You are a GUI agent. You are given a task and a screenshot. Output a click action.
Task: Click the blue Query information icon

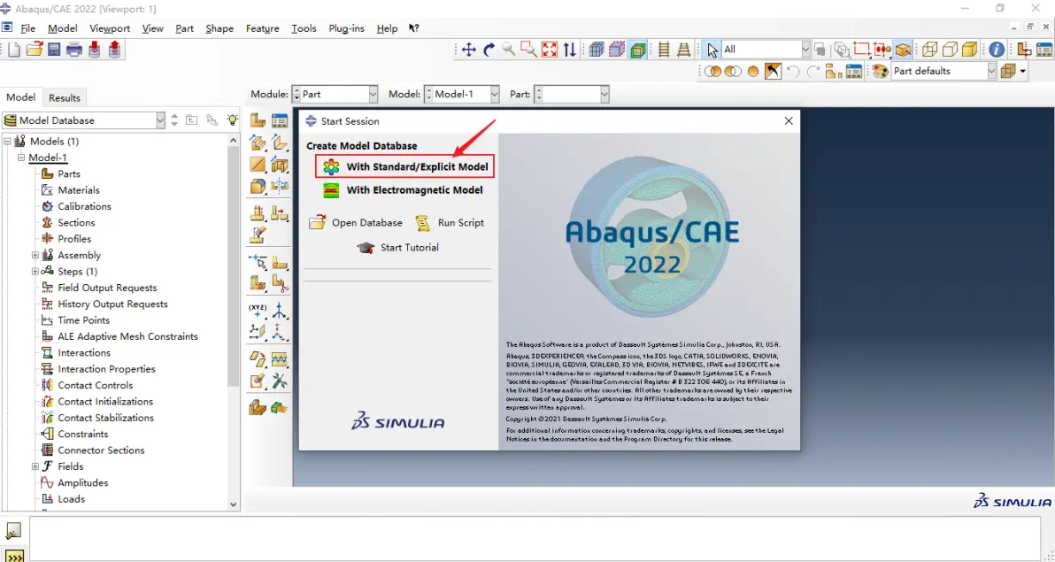[997, 50]
